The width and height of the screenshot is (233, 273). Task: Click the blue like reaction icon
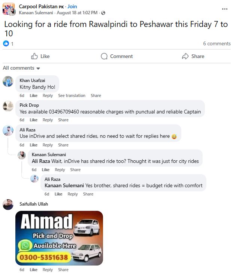pyautogui.click(x=6, y=43)
